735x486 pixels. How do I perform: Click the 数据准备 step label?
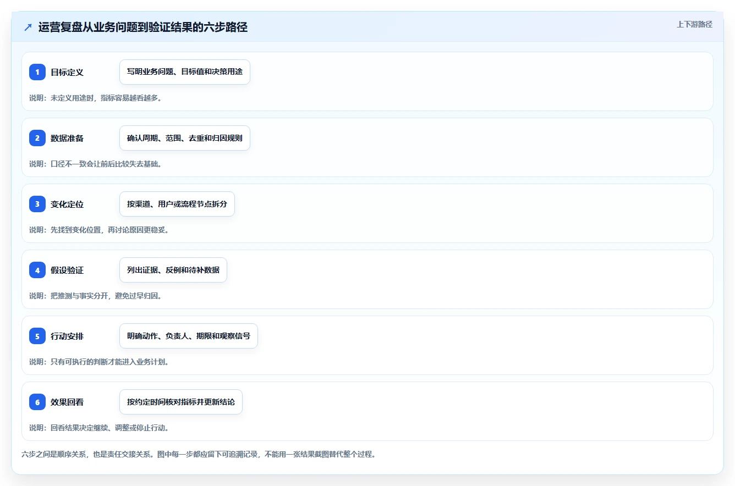[x=67, y=138]
